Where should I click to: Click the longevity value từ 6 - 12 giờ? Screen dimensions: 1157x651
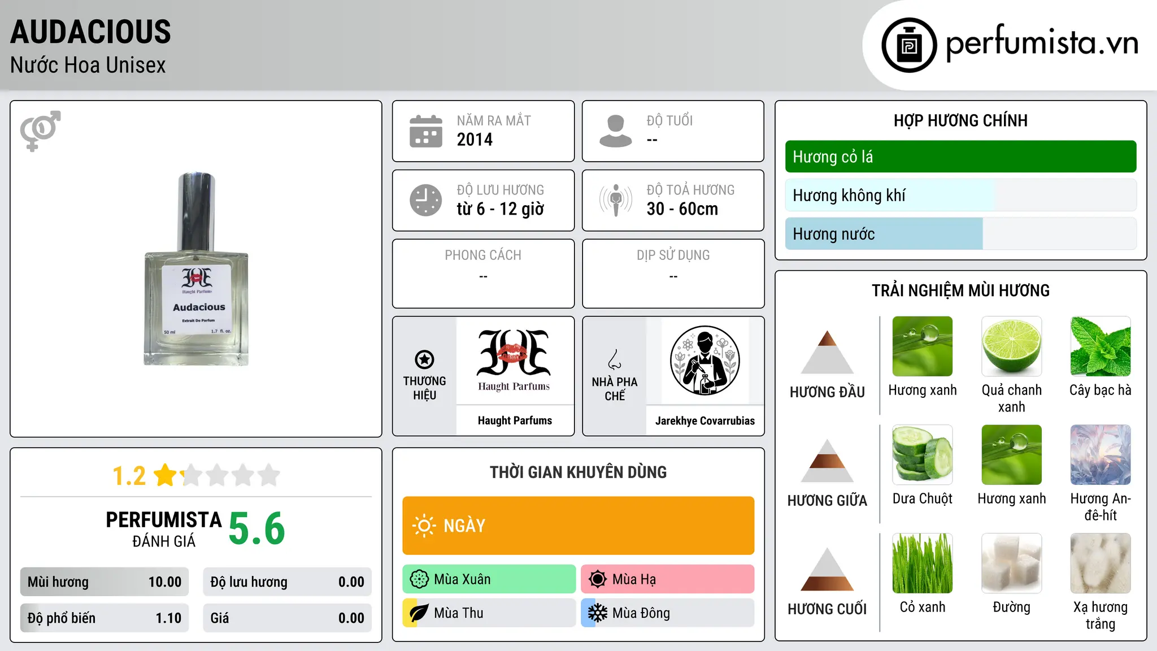501,209
